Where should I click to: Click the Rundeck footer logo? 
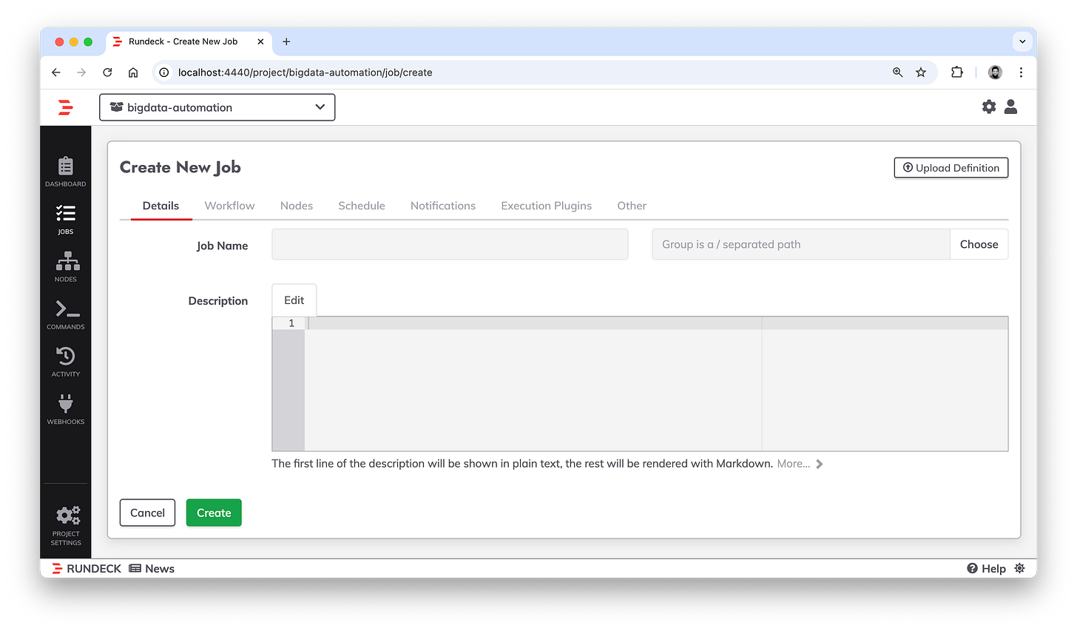87,568
